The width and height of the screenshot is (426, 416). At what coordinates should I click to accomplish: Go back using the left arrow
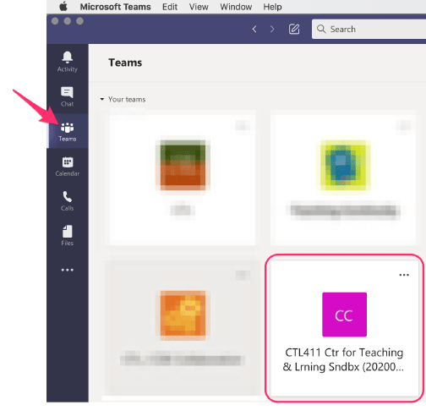pos(254,29)
